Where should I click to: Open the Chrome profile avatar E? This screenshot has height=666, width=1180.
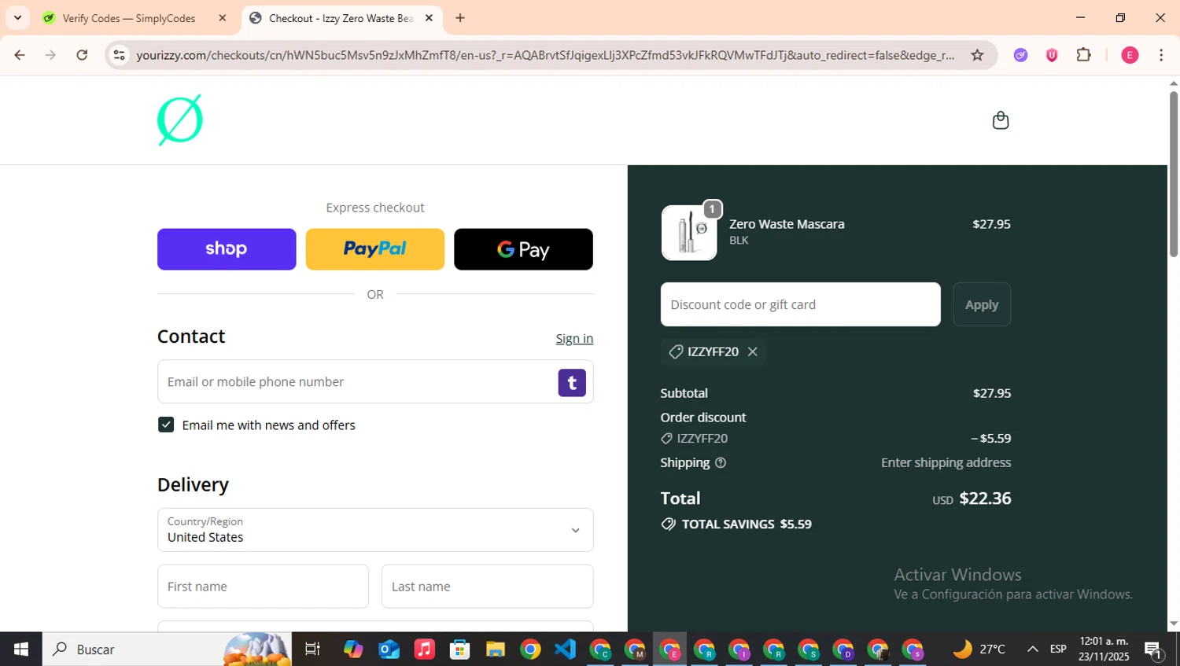[1130, 55]
